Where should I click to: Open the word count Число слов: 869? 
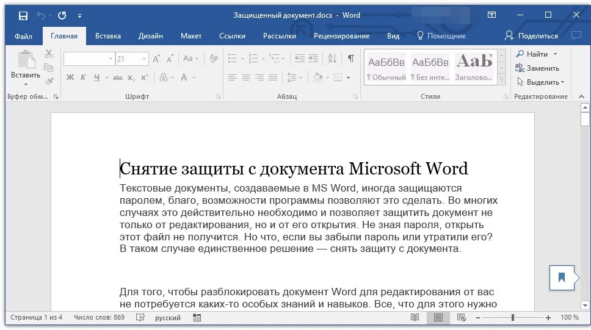click(x=99, y=318)
